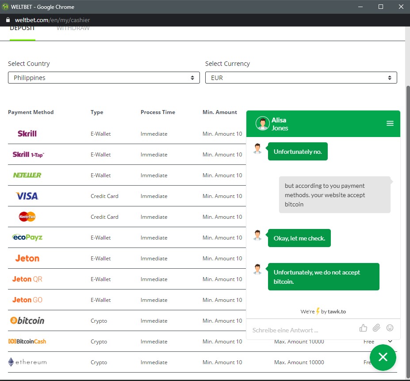Viewport: 410px width, 381px height.
Task: Choose the Neteller logo
Action: tap(27, 175)
